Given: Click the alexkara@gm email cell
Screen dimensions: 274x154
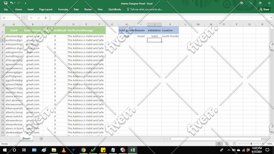Looking at the screenshot, I should click(14, 133).
